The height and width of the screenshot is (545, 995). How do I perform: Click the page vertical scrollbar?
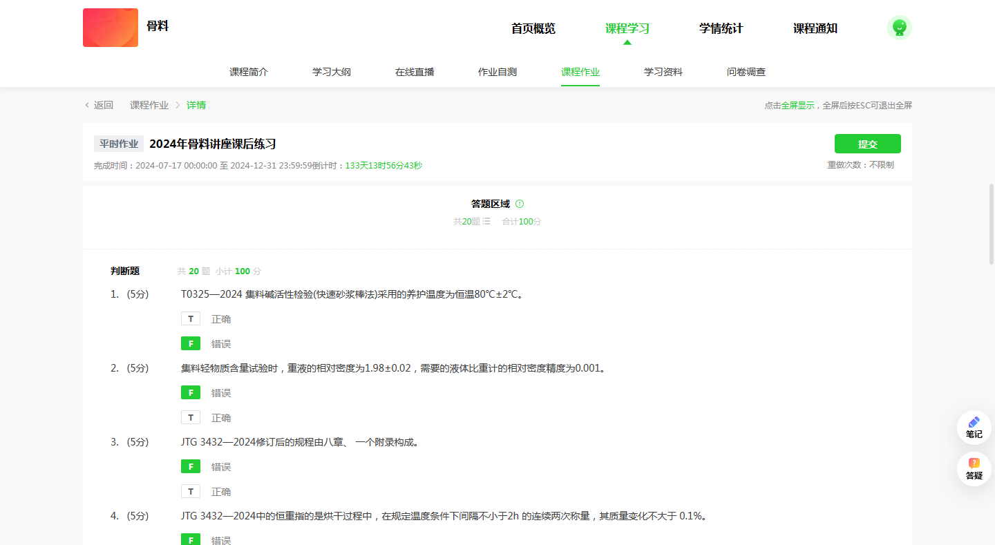(x=992, y=224)
